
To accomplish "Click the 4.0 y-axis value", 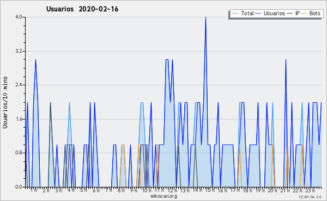I will coord(19,17).
